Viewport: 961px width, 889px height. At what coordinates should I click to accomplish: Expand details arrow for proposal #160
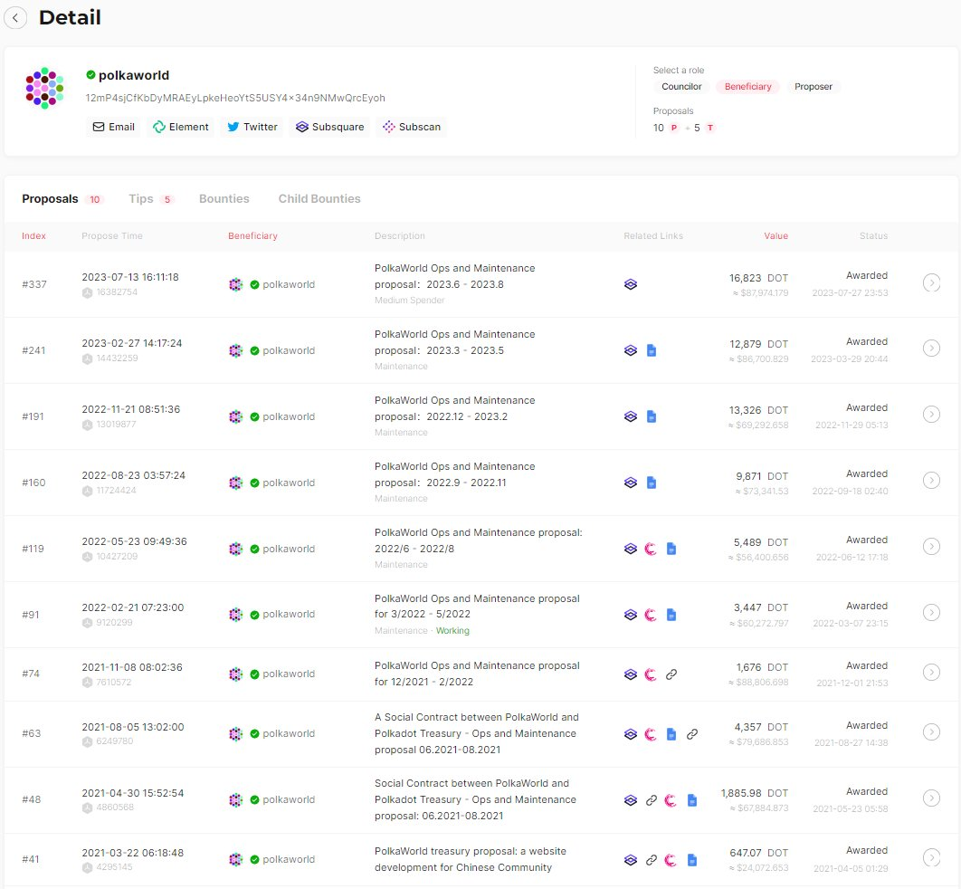click(931, 481)
